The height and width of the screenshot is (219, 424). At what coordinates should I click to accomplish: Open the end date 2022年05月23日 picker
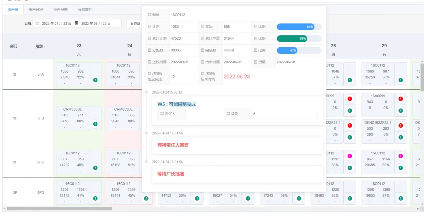96,23
